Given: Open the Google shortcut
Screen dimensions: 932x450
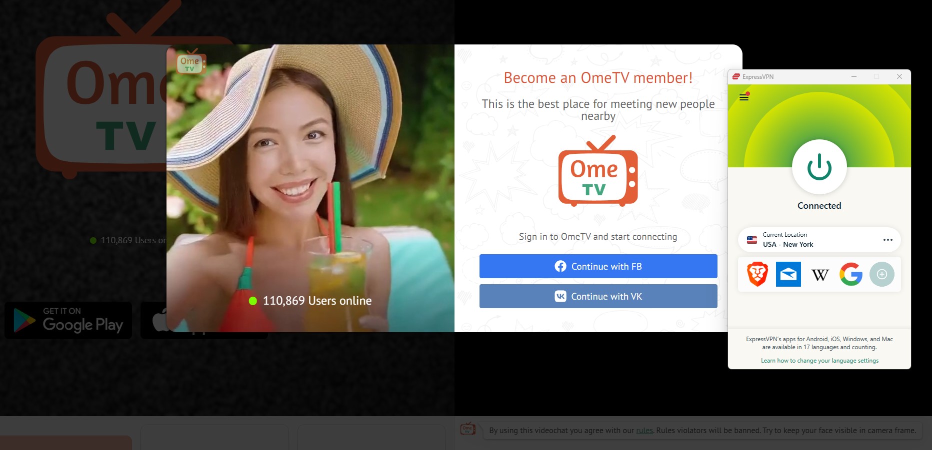Looking at the screenshot, I should 851,274.
